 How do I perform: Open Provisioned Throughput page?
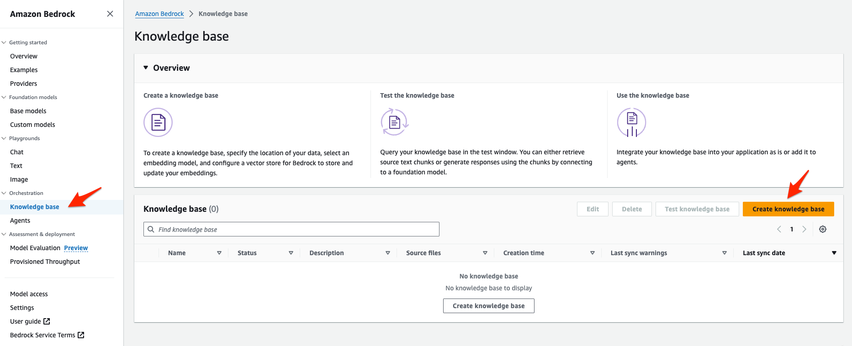coord(45,262)
